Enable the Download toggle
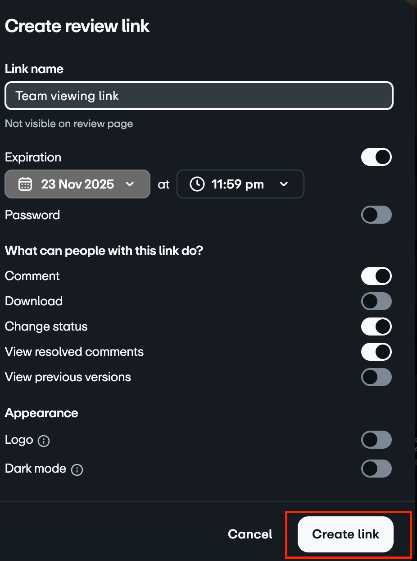 (376, 301)
